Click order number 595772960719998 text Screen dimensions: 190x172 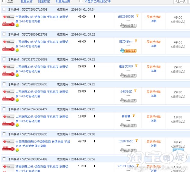point(35,10)
